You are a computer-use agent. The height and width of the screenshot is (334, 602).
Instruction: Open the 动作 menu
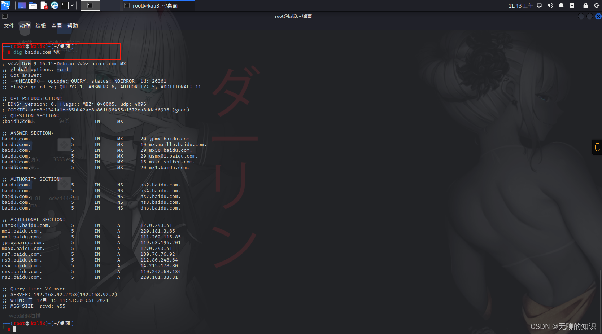click(25, 26)
